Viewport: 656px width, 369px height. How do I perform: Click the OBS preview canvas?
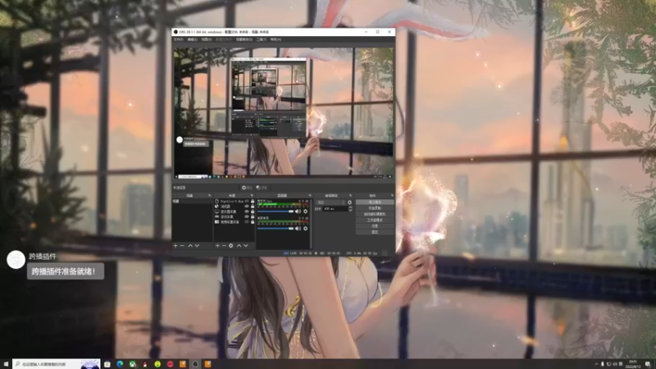283,113
